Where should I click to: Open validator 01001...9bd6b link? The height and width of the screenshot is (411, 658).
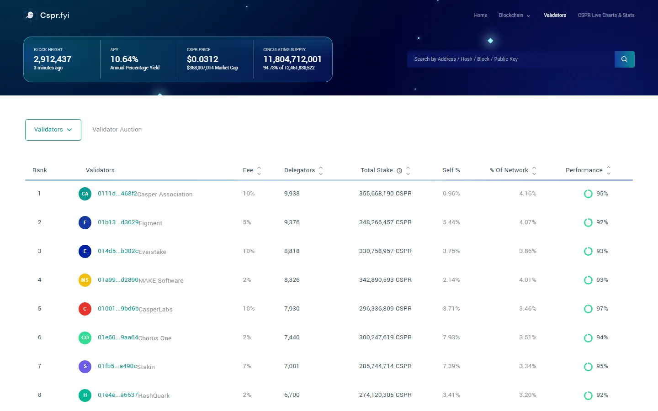tap(118, 309)
